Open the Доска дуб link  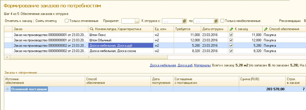[185, 66]
